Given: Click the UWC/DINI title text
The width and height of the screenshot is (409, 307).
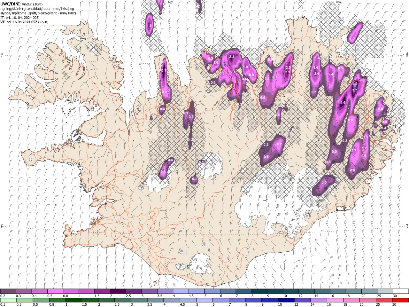Looking at the screenshot, I should click(x=10, y=4).
